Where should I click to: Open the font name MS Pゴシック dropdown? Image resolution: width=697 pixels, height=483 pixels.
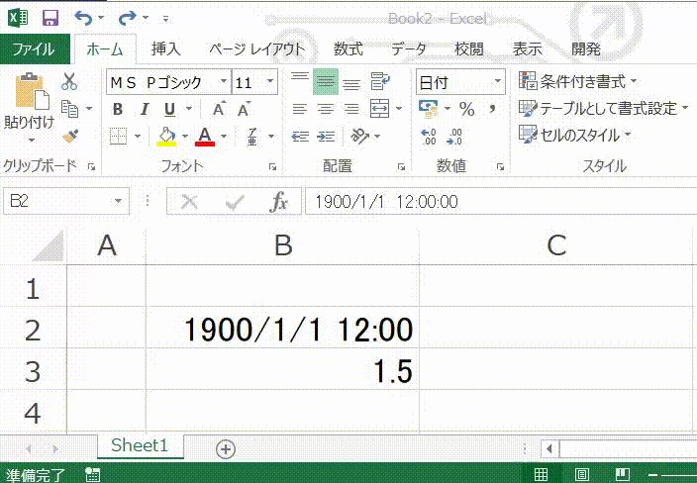coord(224,82)
